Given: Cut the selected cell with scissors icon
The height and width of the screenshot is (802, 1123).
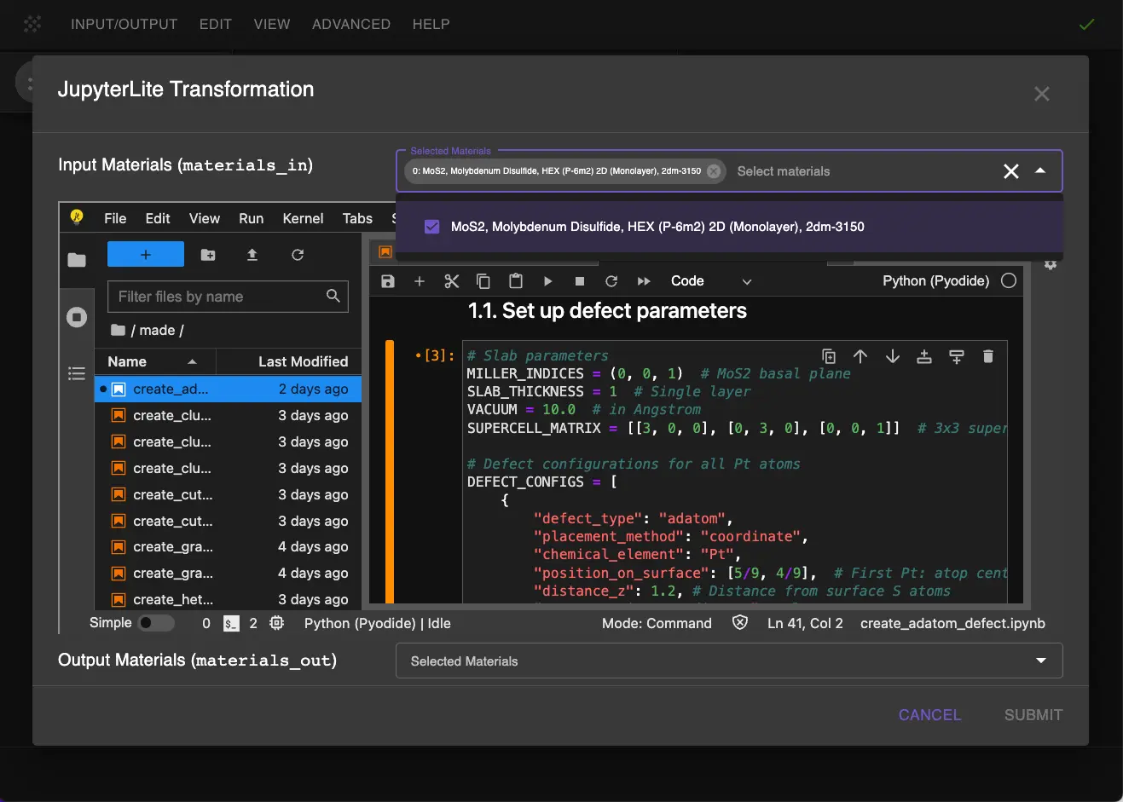Looking at the screenshot, I should pos(452,281).
